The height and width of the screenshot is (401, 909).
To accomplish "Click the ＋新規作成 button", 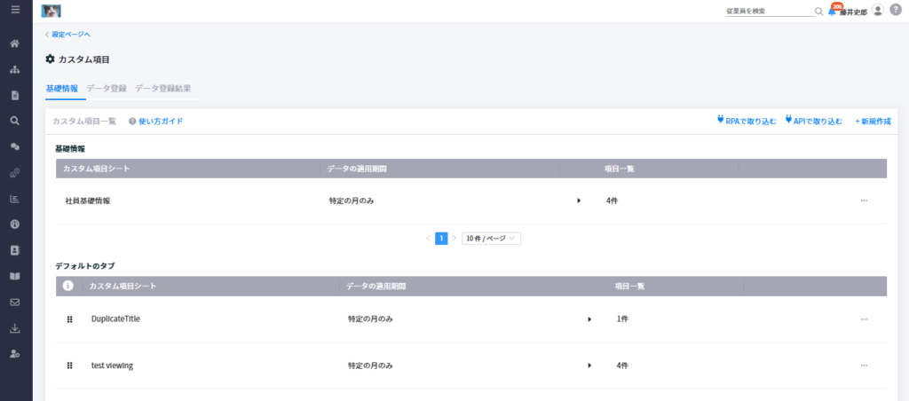I will 873,122.
